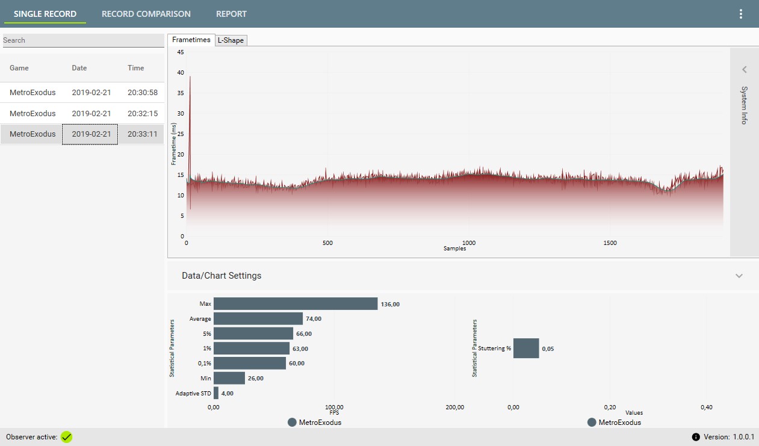Click the MetroExodus legend dot under FPS chart
The image size is (759, 446).
(x=293, y=423)
